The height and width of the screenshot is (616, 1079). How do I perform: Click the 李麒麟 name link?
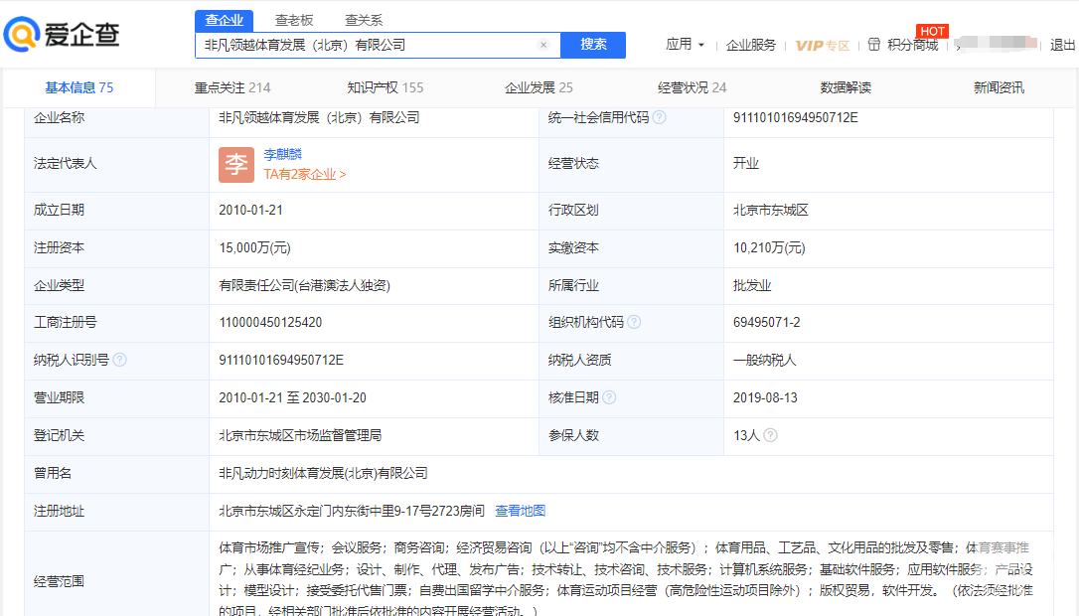point(282,154)
